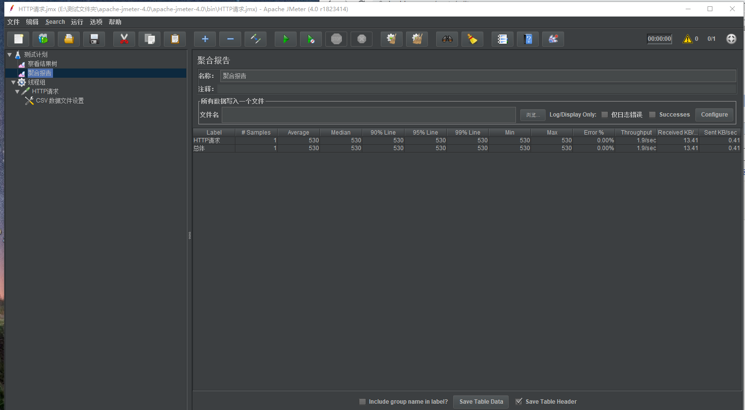The image size is (745, 410).
Task: Click the Shutdown test icon
Action: point(362,39)
